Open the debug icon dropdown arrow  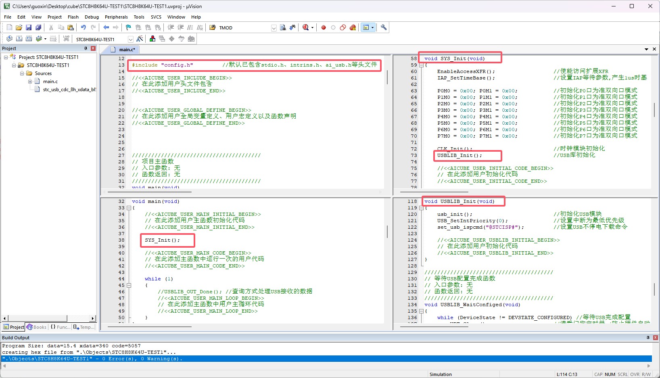tap(312, 28)
